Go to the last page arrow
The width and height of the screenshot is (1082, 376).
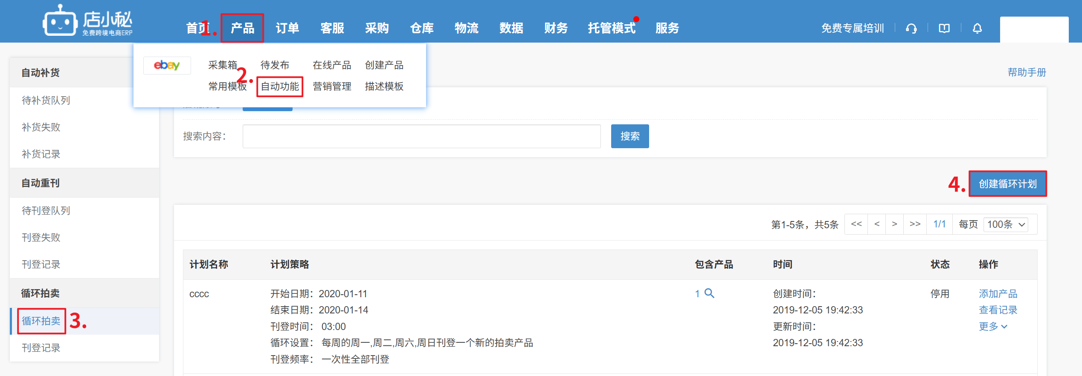(915, 224)
